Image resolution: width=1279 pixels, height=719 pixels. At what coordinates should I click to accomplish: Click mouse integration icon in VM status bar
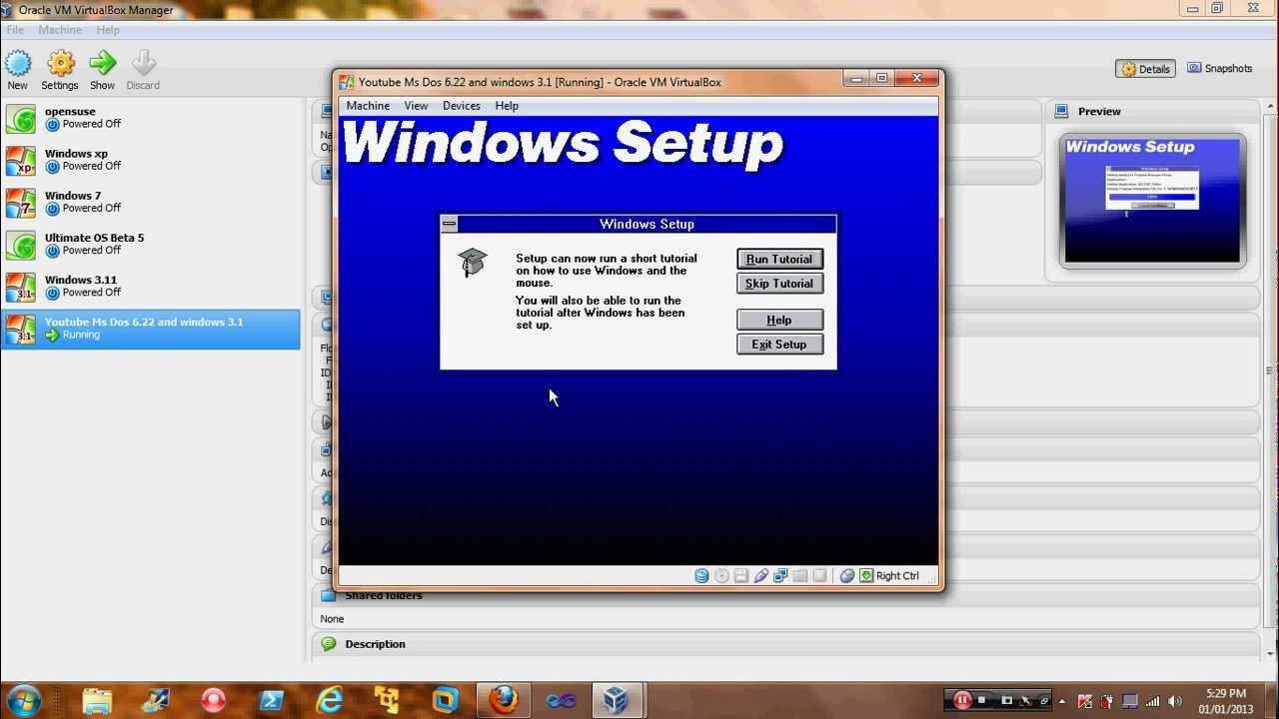pos(846,576)
